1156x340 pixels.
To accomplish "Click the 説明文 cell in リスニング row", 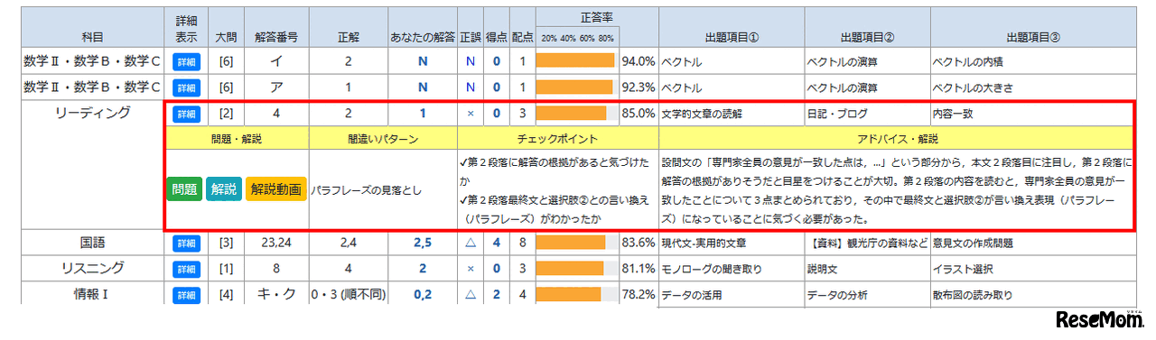I will 867,269.
